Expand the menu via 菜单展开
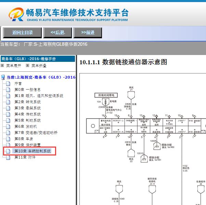 click(x=14, y=66)
